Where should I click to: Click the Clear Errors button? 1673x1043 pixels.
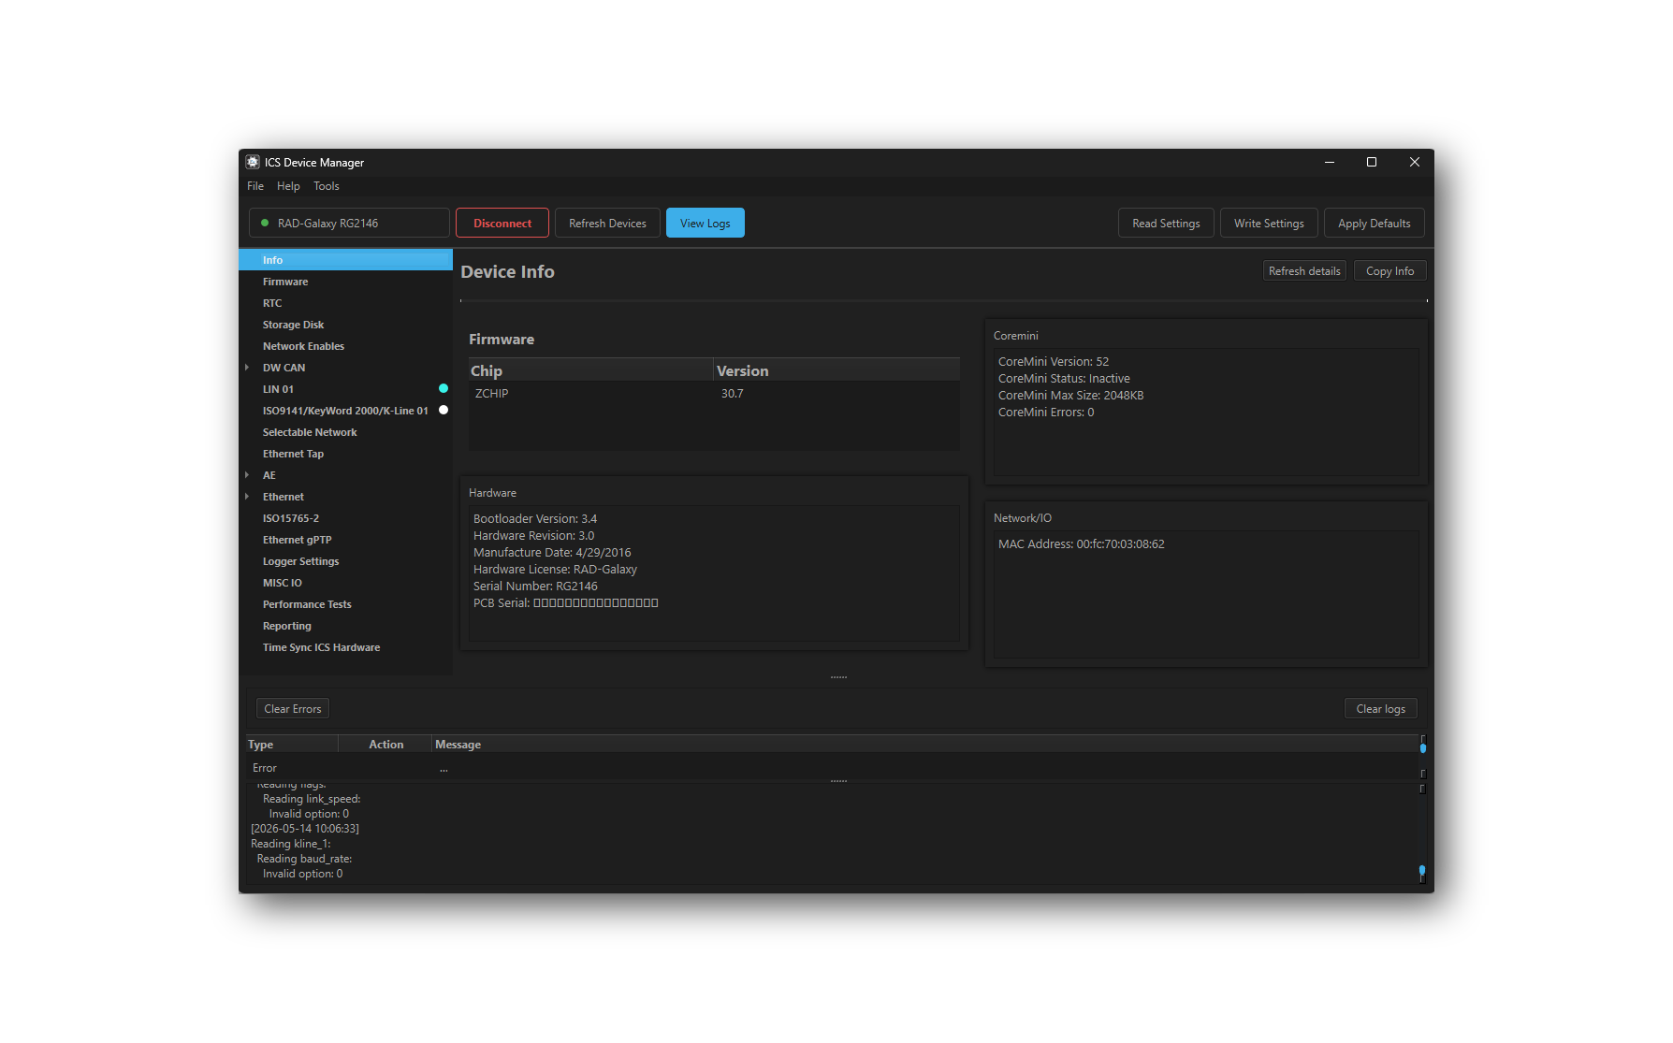coord(293,708)
